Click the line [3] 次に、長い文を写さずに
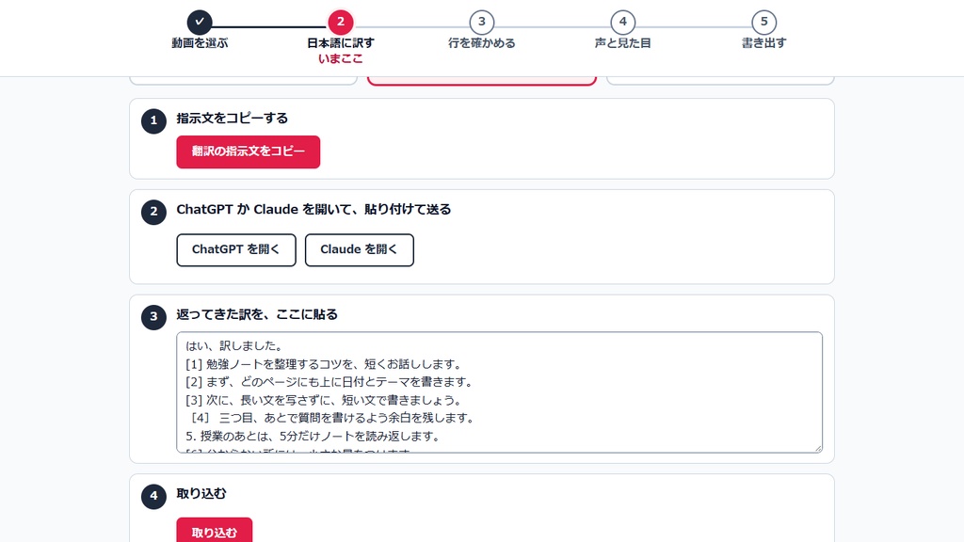 point(324,400)
